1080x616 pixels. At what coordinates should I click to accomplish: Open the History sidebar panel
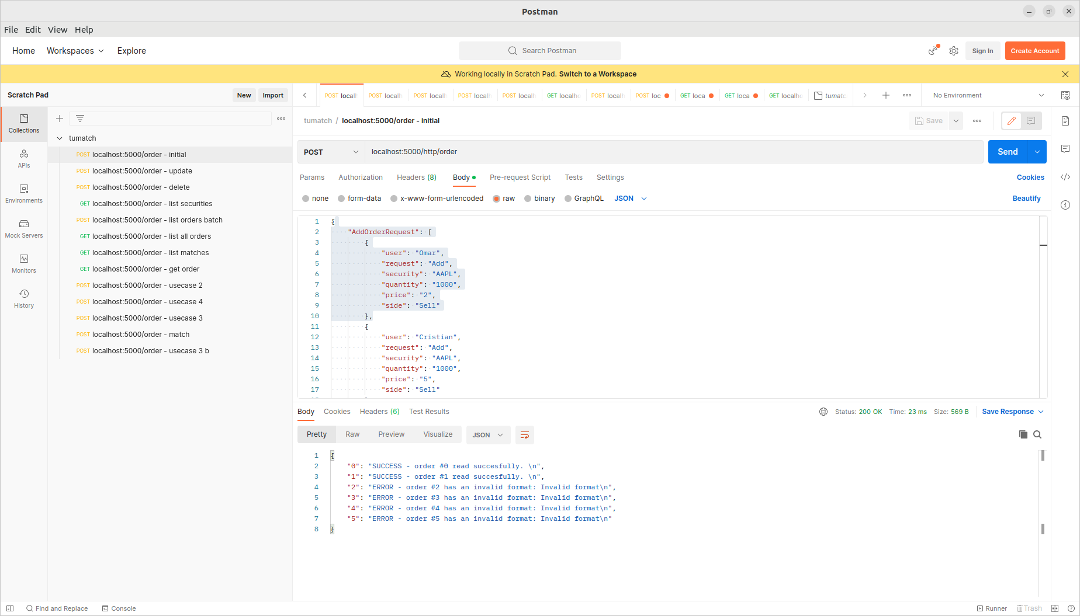(x=24, y=299)
